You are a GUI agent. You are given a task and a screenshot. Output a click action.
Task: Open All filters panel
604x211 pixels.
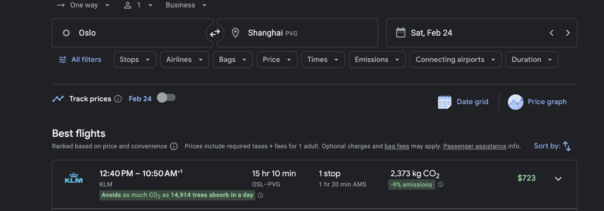point(80,60)
